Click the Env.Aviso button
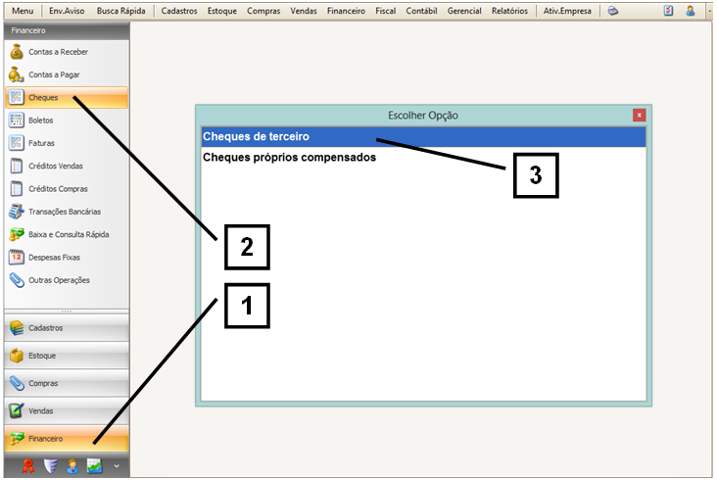 pos(67,11)
